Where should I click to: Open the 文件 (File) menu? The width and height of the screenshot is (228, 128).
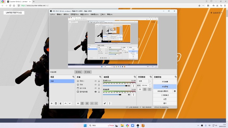pos(52,14)
